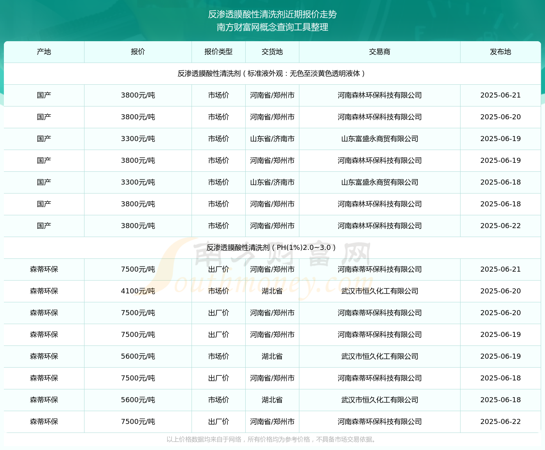Click "河南森林环保科技有限公司" in the 2025-06-22 row
Viewport: 545px width, 450px height.
coord(380,226)
